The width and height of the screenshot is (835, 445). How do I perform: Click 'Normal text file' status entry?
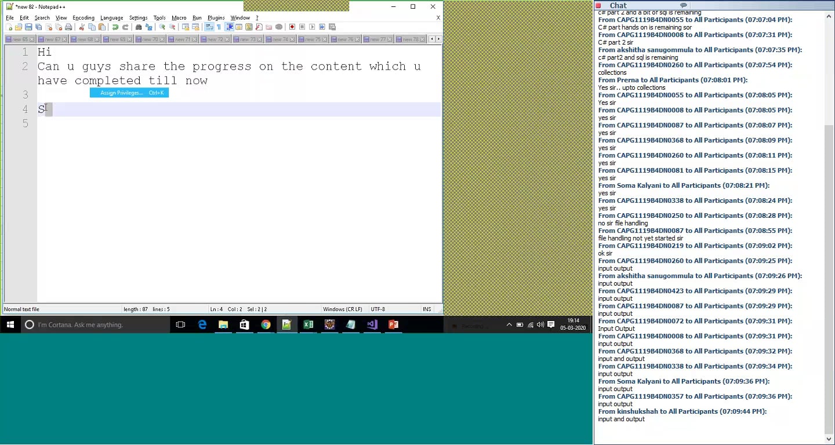pyautogui.click(x=22, y=309)
